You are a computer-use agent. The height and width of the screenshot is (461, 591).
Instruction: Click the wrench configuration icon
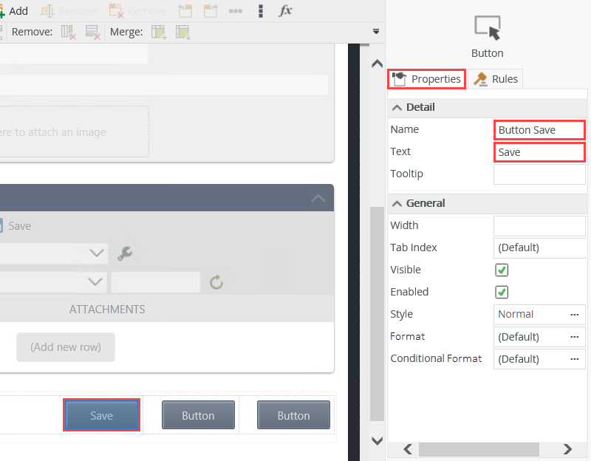(x=126, y=253)
